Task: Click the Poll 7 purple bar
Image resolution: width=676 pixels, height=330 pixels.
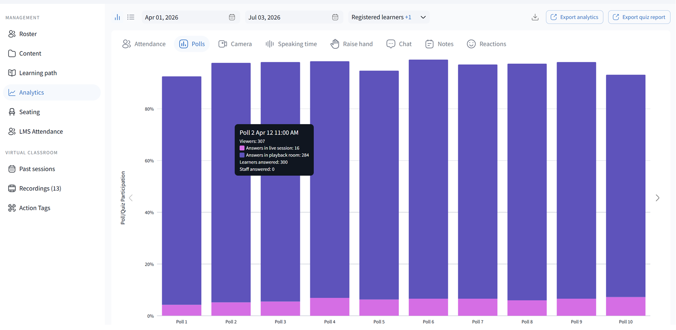Action: [478, 181]
